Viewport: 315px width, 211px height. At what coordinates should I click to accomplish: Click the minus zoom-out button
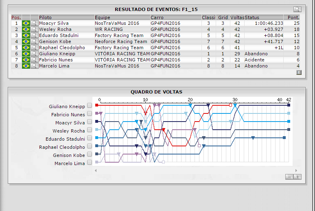point(289,177)
